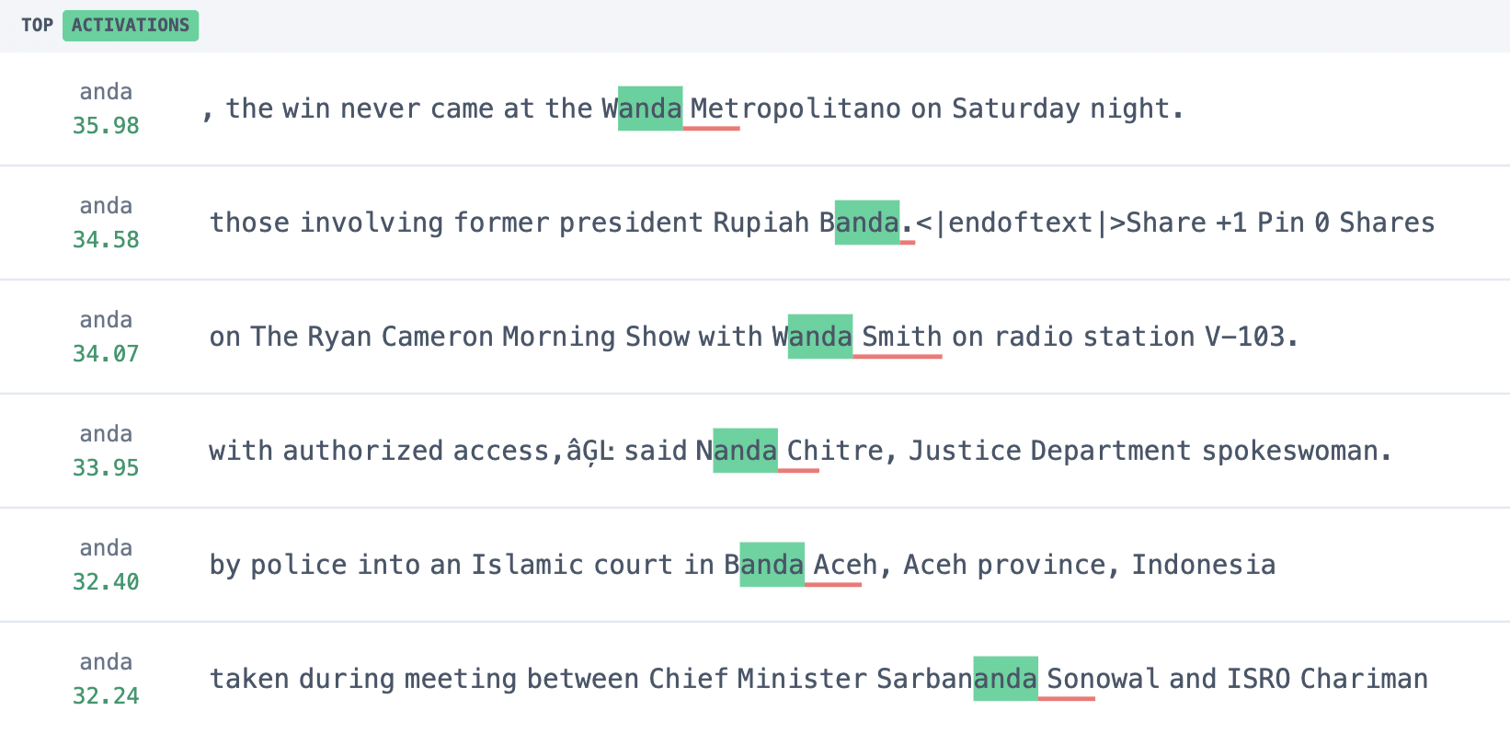Click the underlined word Smith
The height and width of the screenshot is (734, 1510).
click(x=901, y=337)
